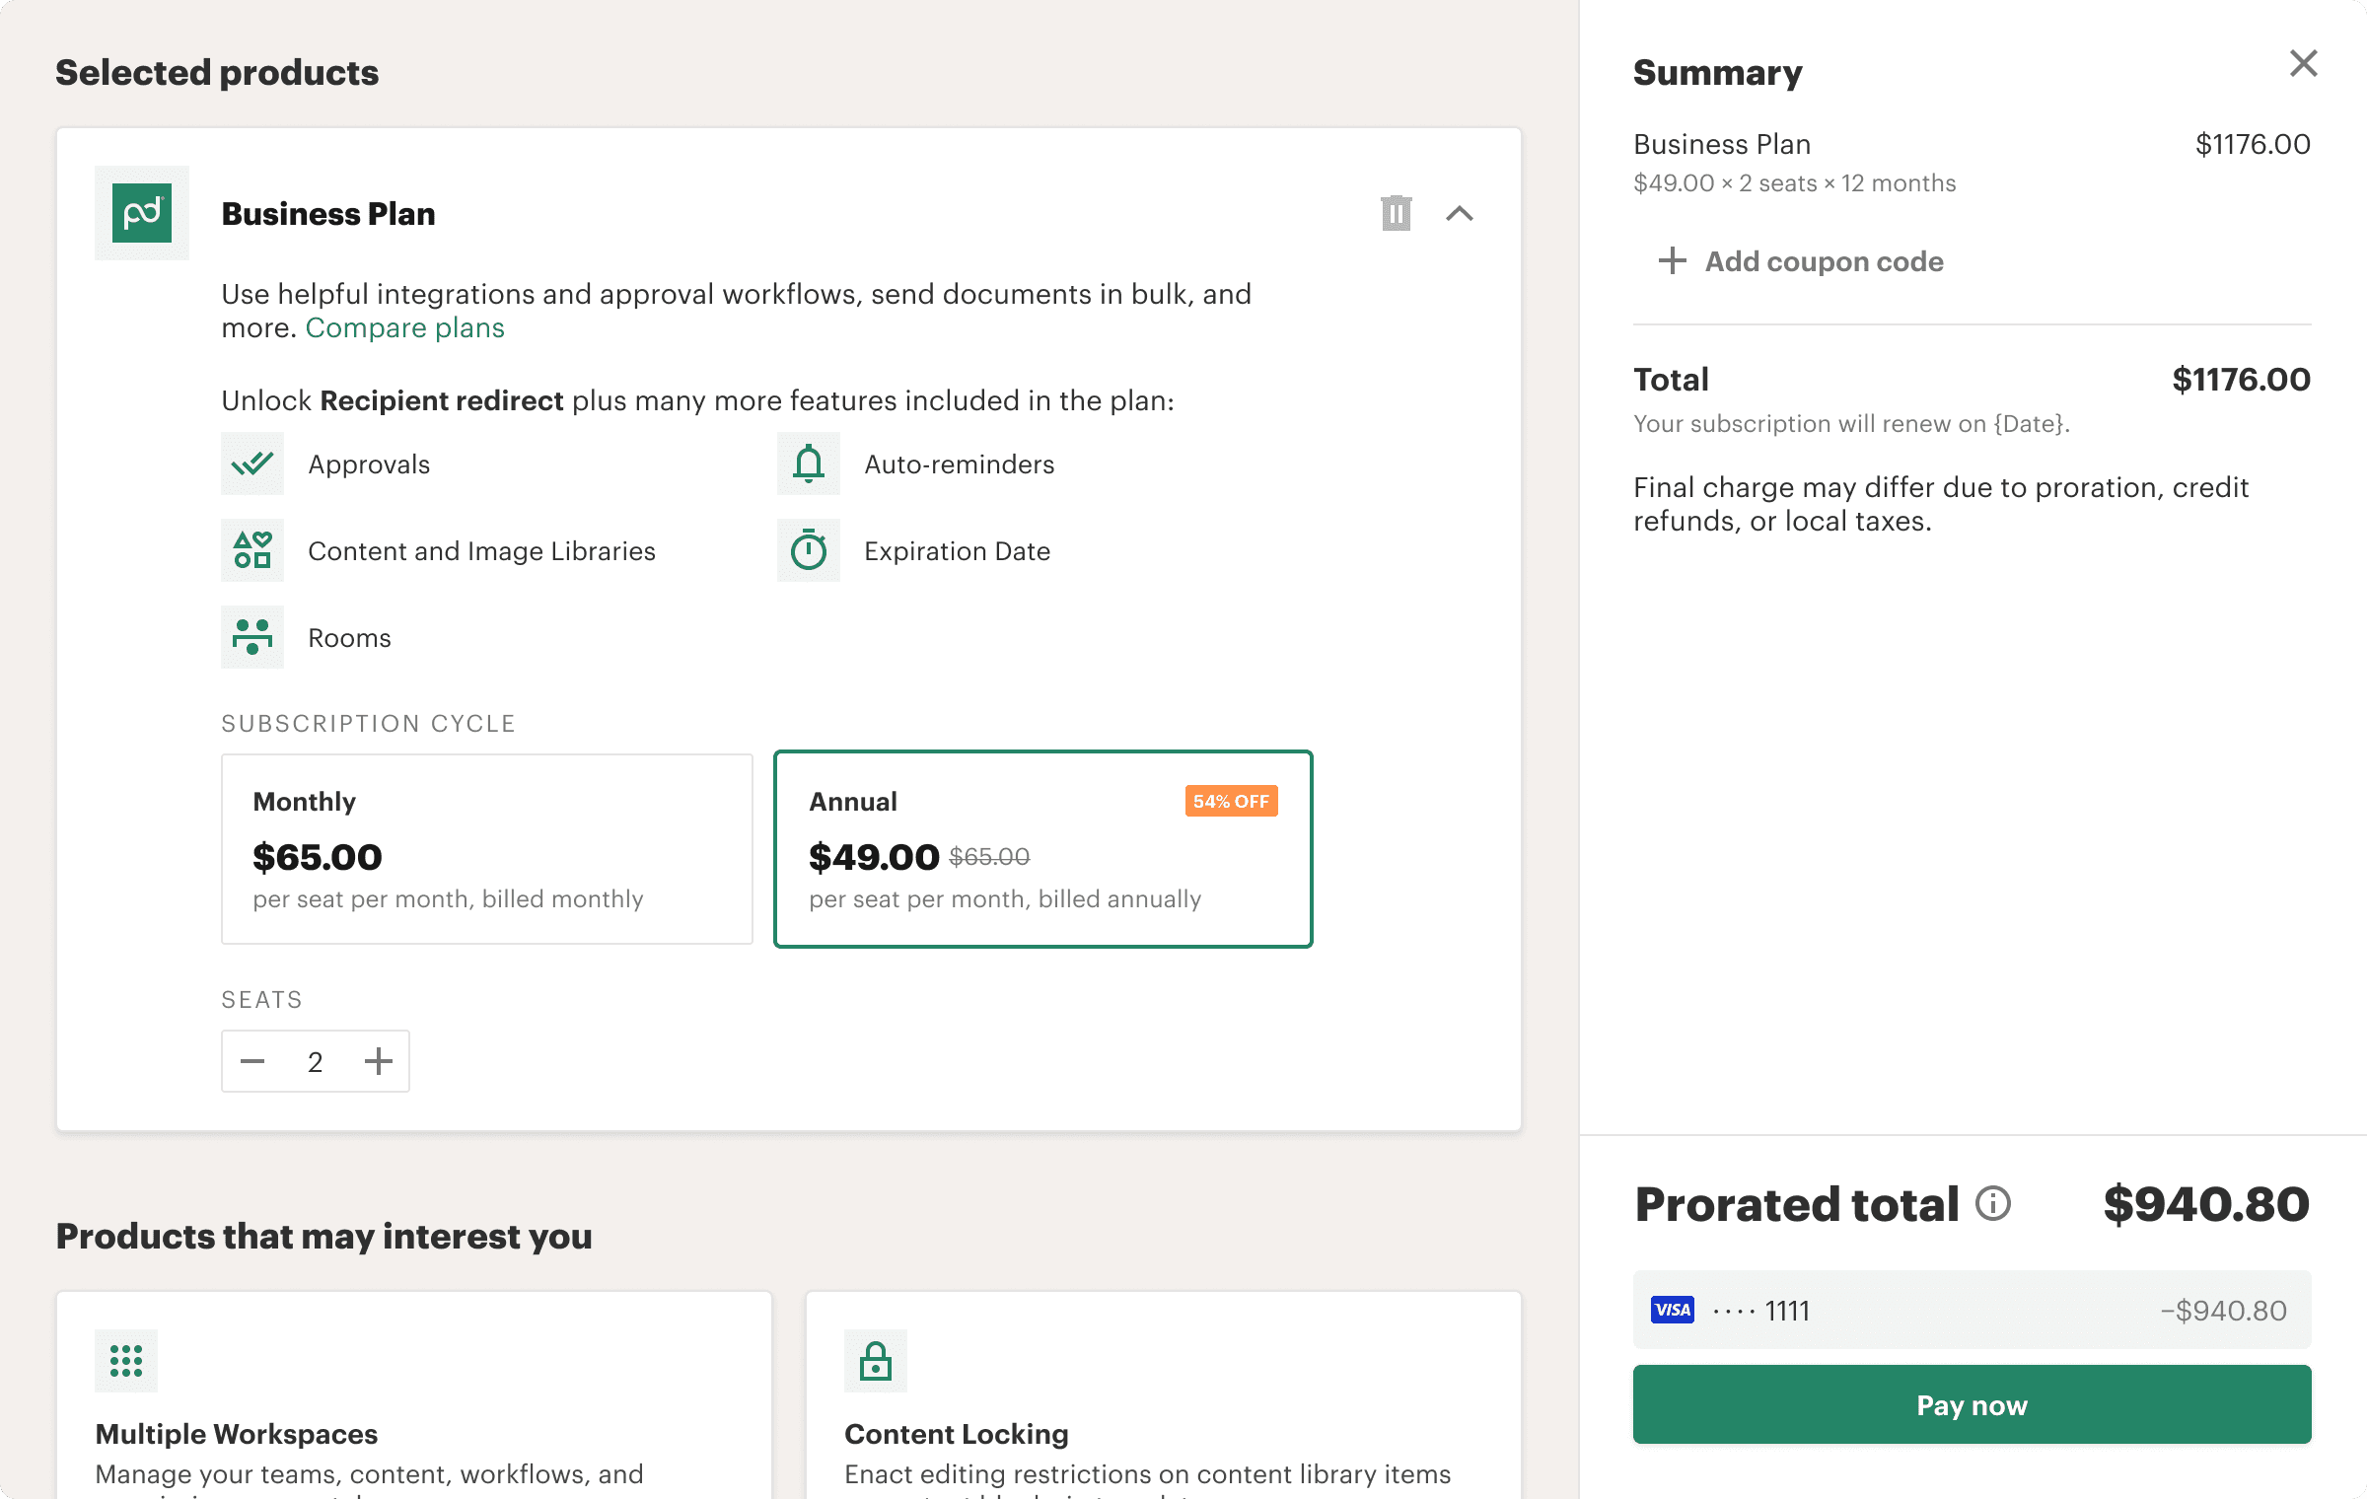Collapse the Business Plan card chevron
This screenshot has width=2367, height=1499.
click(1460, 213)
